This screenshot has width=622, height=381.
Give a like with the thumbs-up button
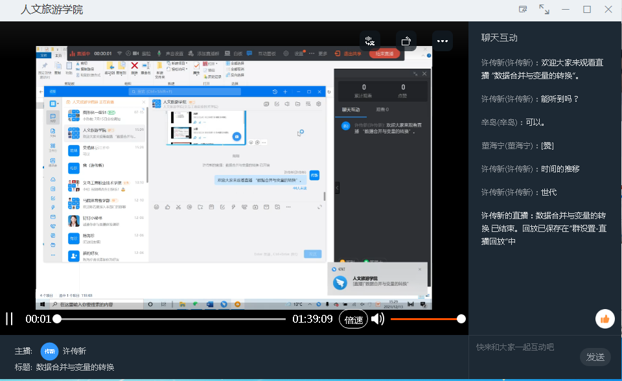[605, 319]
